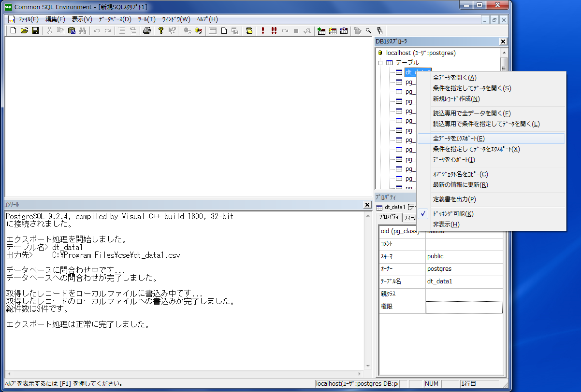Choose 読込専用で全データを開く(F)
581x392 pixels.
tap(491, 113)
